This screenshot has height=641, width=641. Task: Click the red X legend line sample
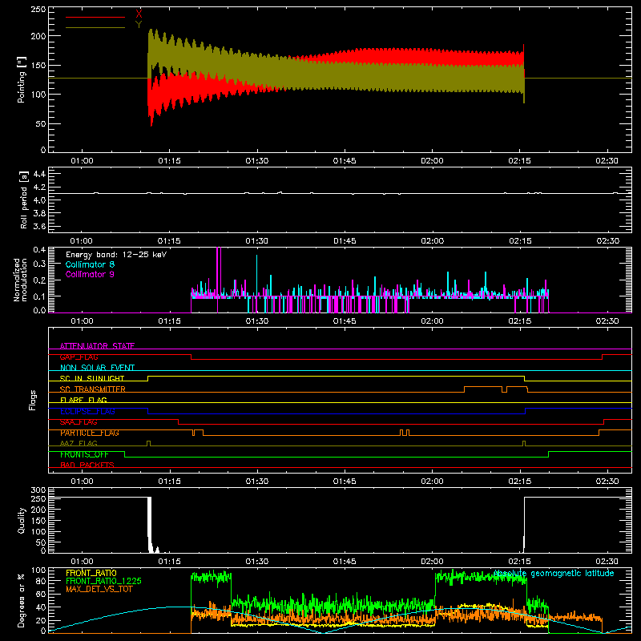[x=95, y=17]
